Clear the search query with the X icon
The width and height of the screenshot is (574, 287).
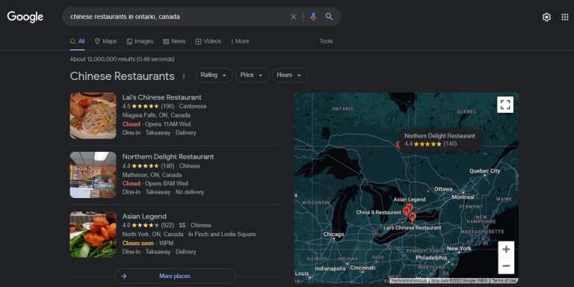click(x=293, y=17)
